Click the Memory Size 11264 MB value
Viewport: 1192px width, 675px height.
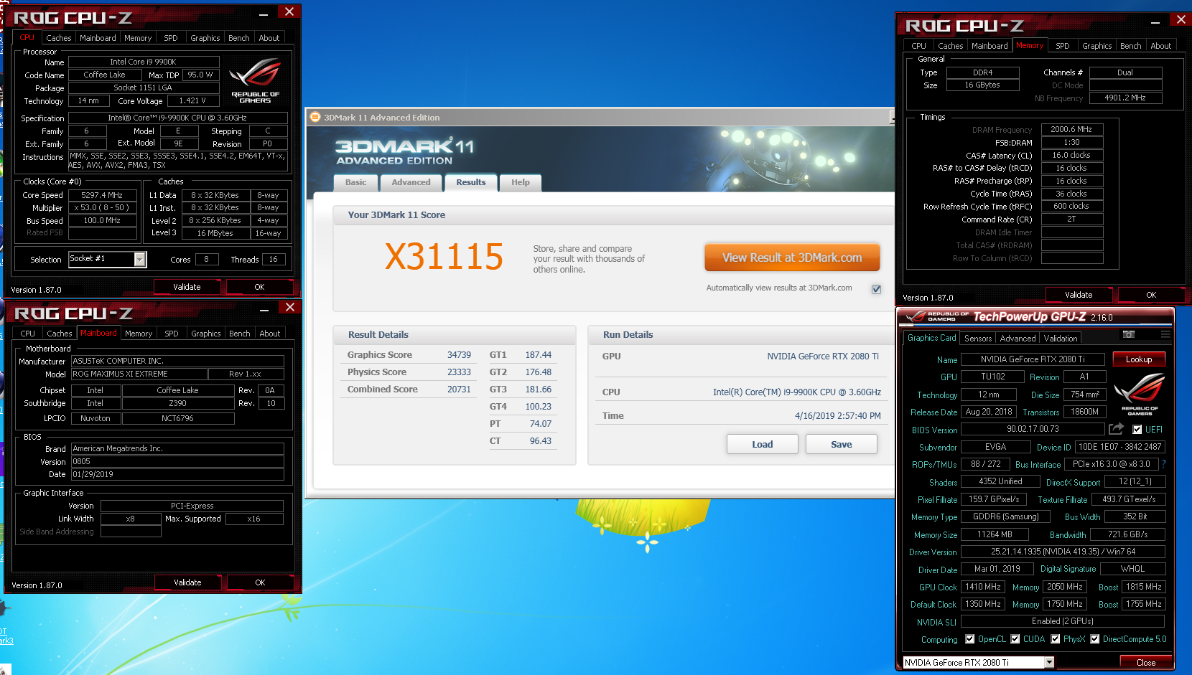pos(995,534)
